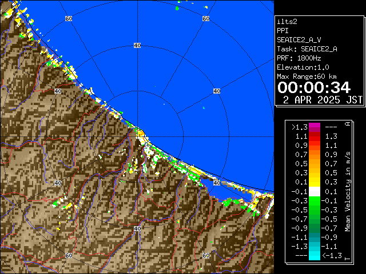Click the 'Task: SEAICE2_A' line
Screen dimensions: 366x274
click(x=307, y=49)
